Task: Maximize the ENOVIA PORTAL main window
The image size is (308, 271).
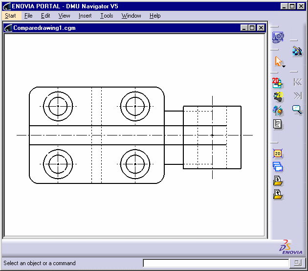Action: [292, 6]
